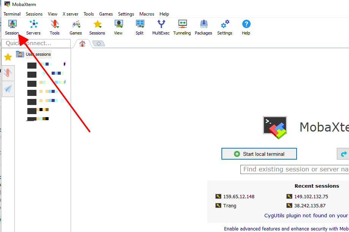Click Enable advanced features link
349x232 pixels.
[x=286, y=229]
